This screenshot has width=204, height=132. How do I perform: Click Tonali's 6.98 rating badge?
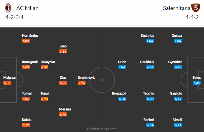[x=44, y=99]
